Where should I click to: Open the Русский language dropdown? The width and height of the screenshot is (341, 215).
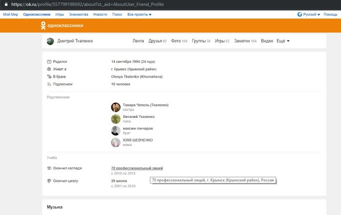point(312,14)
